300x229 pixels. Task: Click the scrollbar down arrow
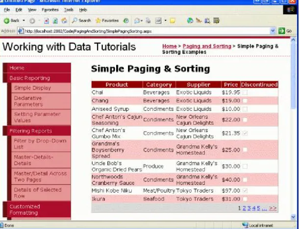[293, 217]
